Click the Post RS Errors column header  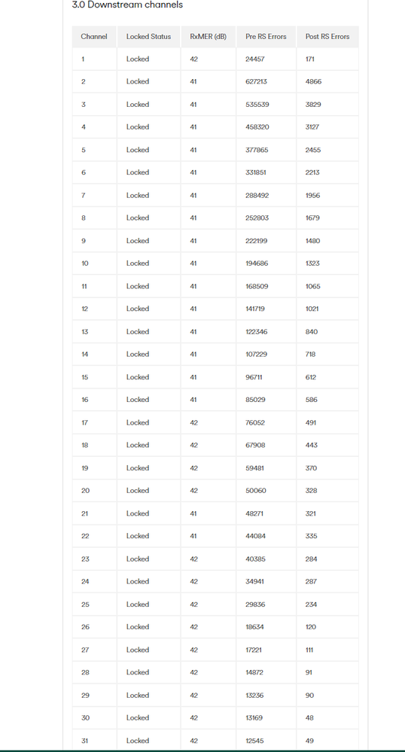pyautogui.click(x=327, y=36)
